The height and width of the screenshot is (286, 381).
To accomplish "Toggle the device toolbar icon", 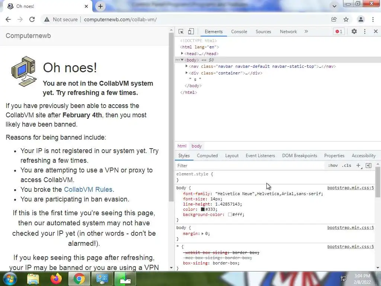I will pos(191,31).
